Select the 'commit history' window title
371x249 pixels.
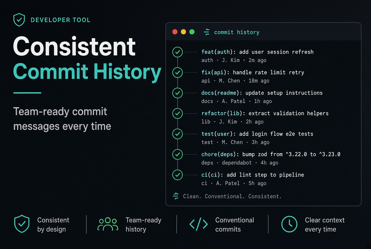[237, 32]
